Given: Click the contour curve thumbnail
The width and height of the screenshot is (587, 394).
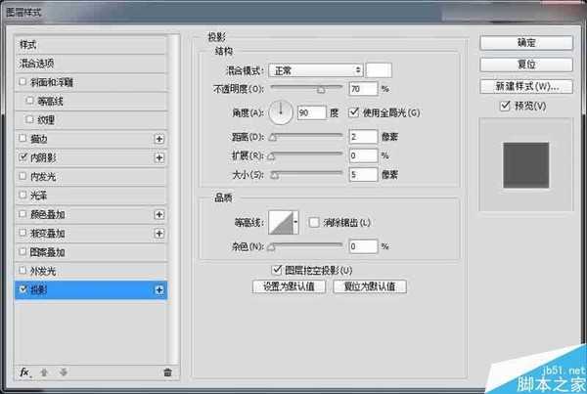Looking at the screenshot, I should pos(281,222).
